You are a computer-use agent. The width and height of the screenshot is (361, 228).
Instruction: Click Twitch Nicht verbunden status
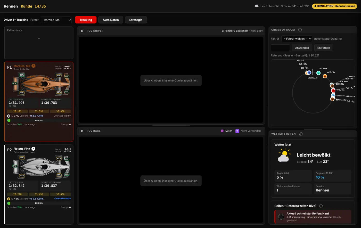click(250, 131)
